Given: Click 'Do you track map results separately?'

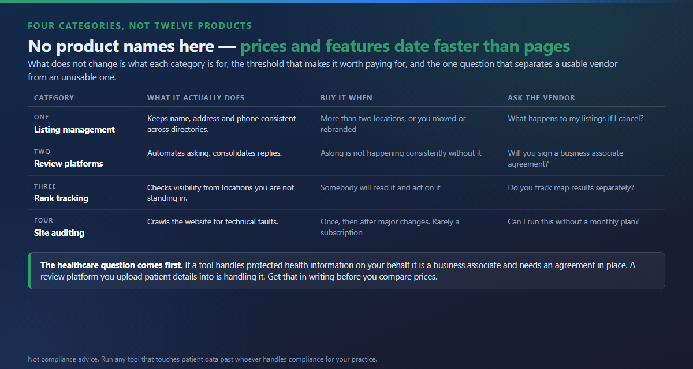Looking at the screenshot, I should tap(571, 187).
